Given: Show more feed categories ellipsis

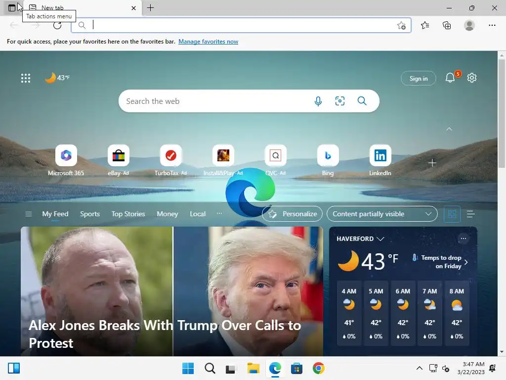Looking at the screenshot, I should (x=219, y=213).
